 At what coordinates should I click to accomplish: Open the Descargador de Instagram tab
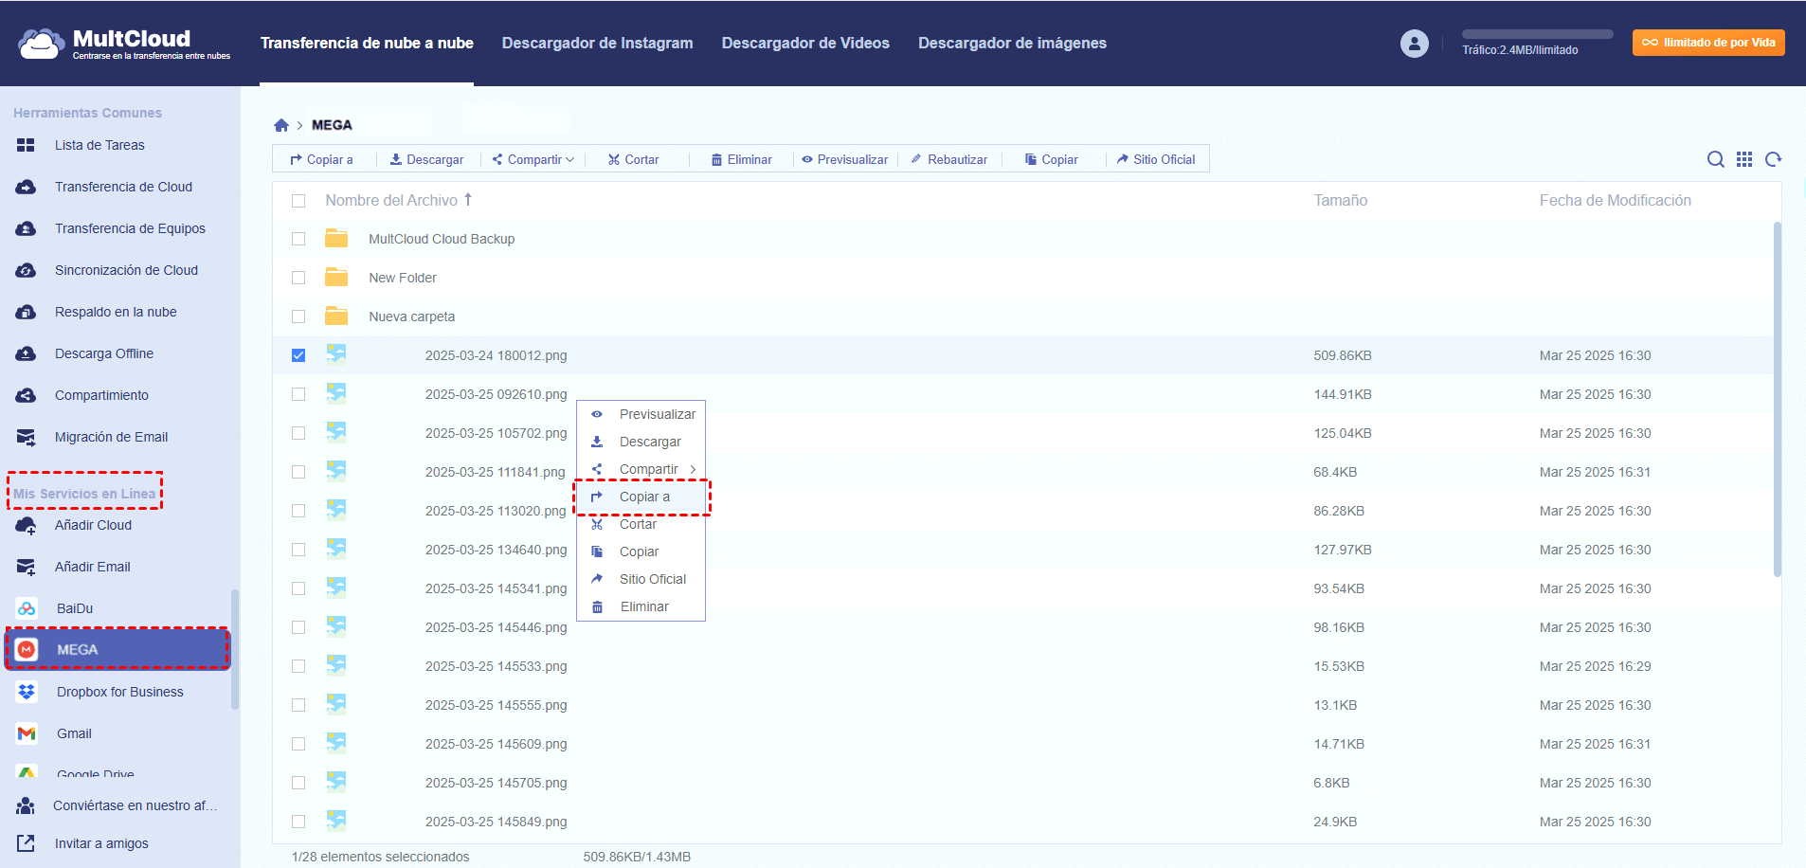pyautogui.click(x=597, y=44)
